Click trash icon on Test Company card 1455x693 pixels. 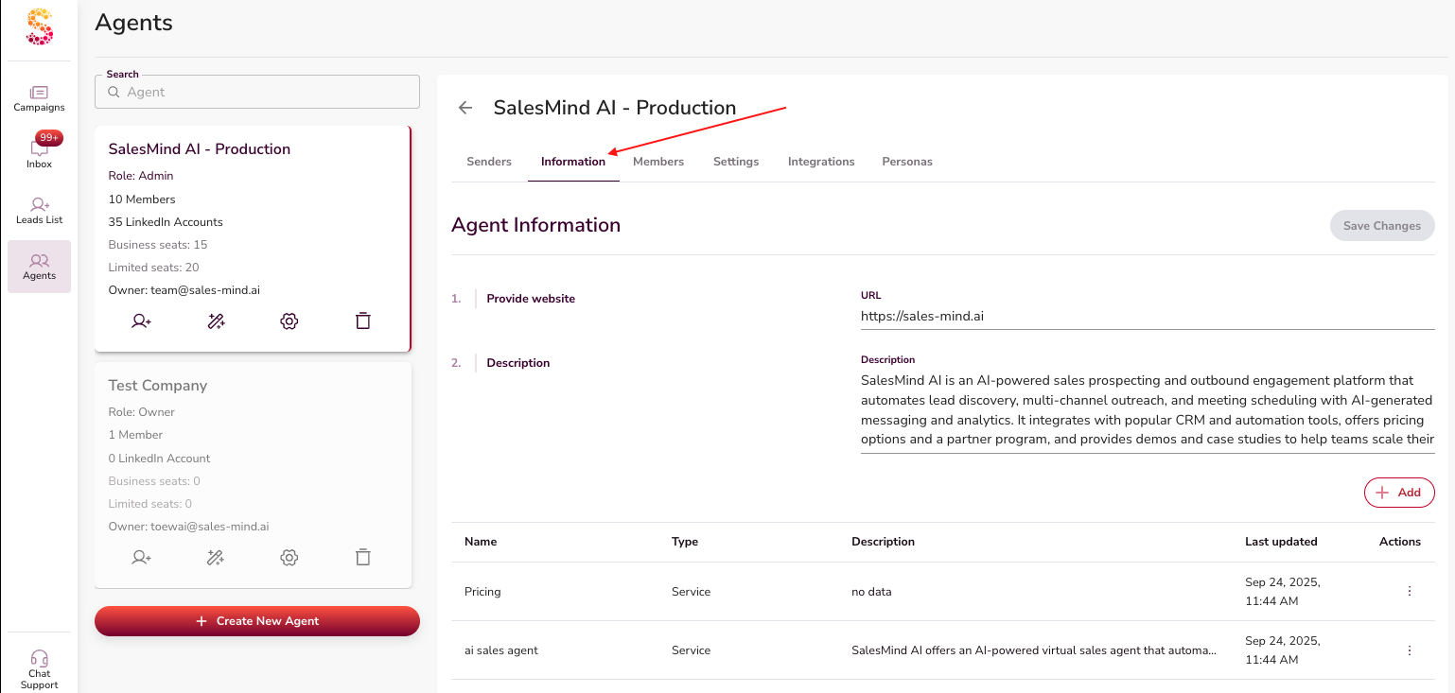point(362,558)
